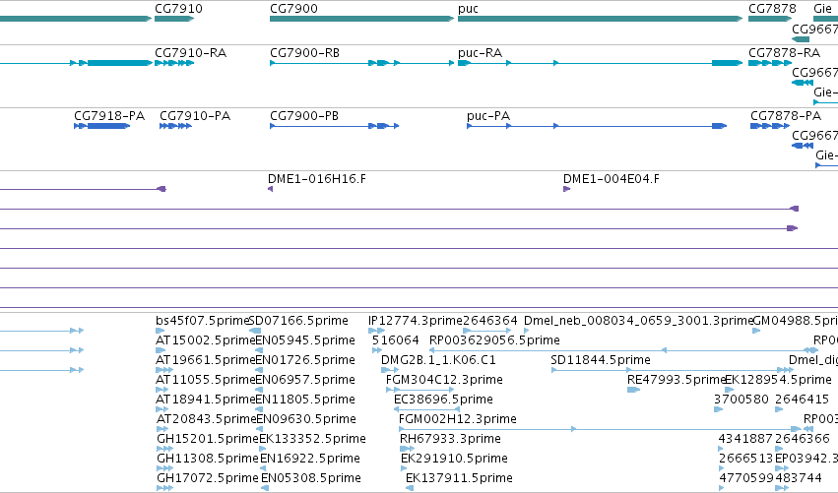
Task: Select the AT15002.5prime EST label
Action: (x=205, y=340)
